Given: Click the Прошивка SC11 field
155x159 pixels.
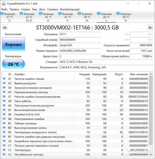Looking at the screenshot, I should tap(80, 34).
